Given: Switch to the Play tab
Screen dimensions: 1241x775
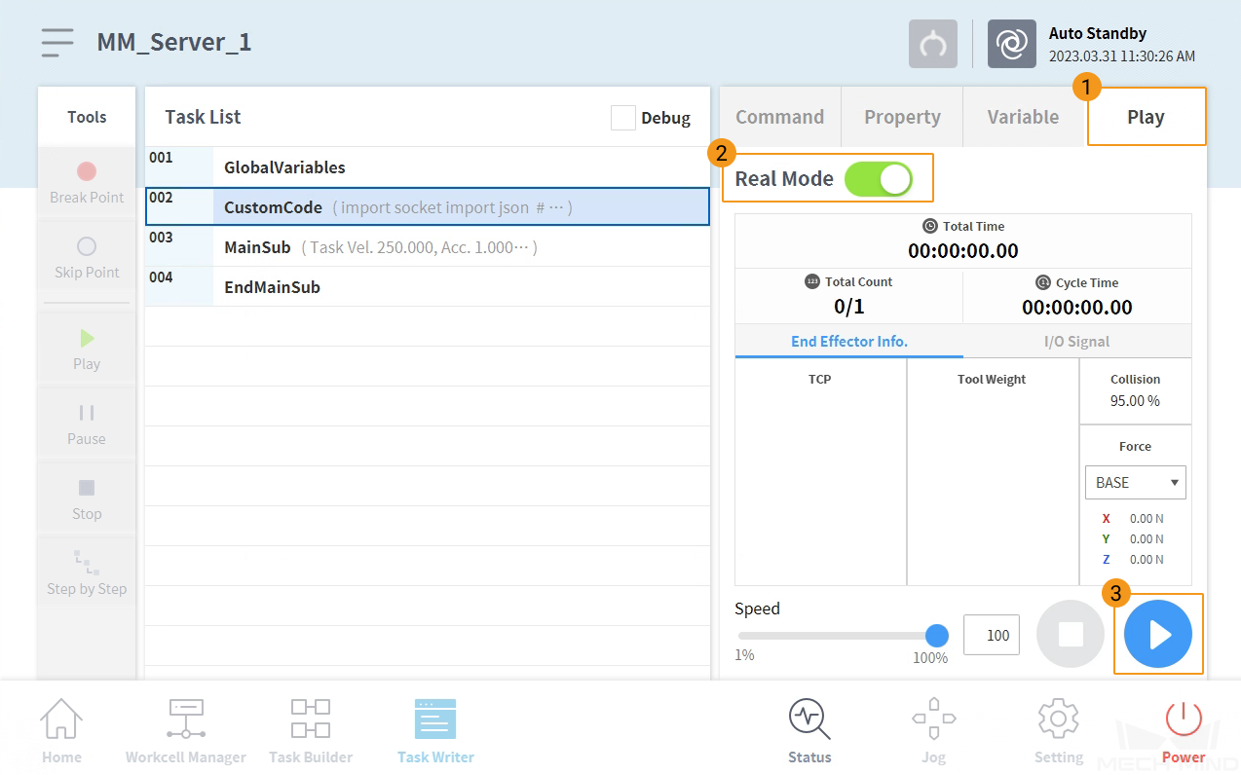Looking at the screenshot, I should coord(1146,117).
